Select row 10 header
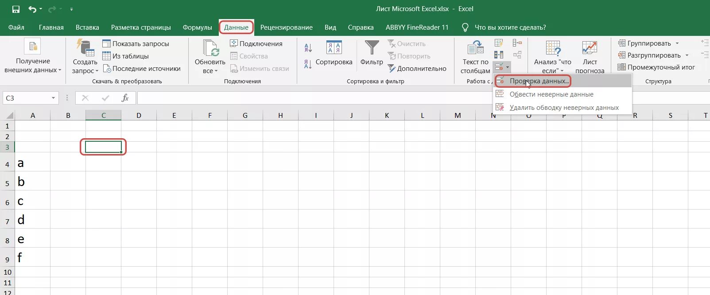 click(x=8, y=272)
